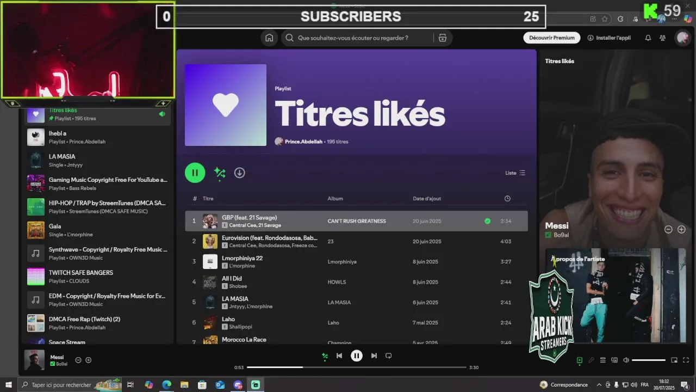Open Titres likés in the library sidebar
The width and height of the screenshot is (696, 392).
(x=98, y=114)
